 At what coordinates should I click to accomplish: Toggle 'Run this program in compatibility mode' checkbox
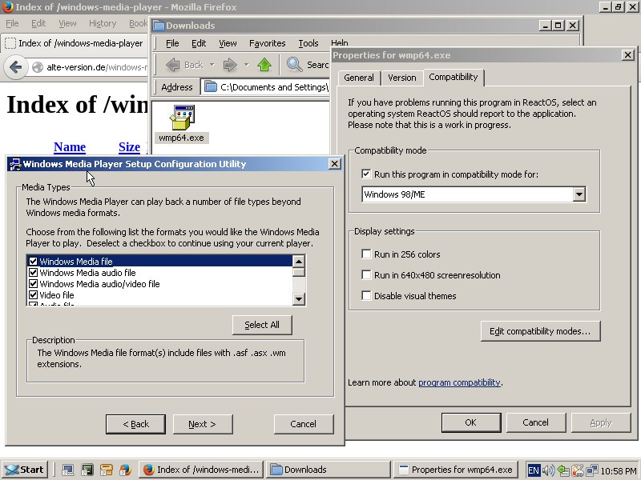point(366,174)
